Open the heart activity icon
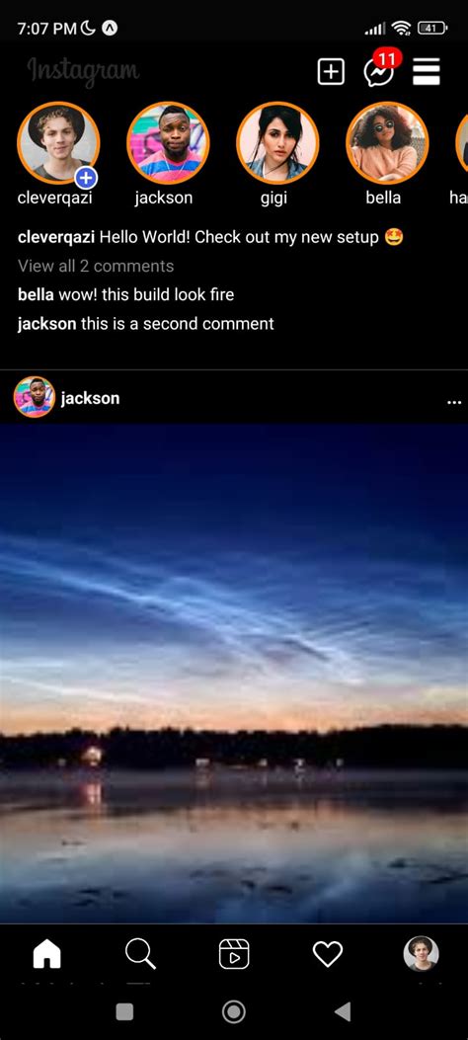Screen dimensions: 468x1040 (x=328, y=954)
